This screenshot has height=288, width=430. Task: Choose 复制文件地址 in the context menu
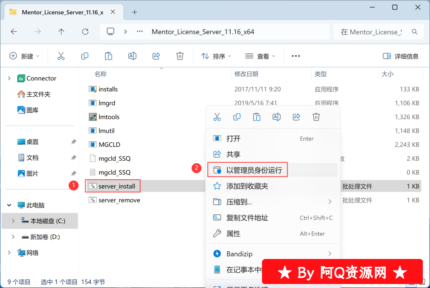273,218
